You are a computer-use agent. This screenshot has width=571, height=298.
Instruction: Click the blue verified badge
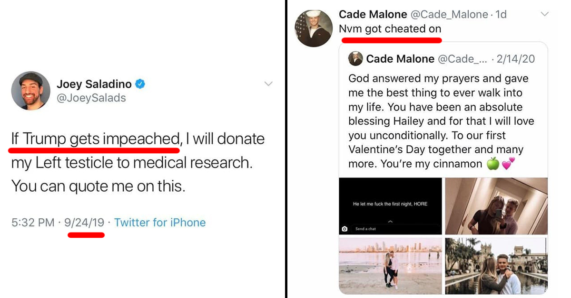141,84
